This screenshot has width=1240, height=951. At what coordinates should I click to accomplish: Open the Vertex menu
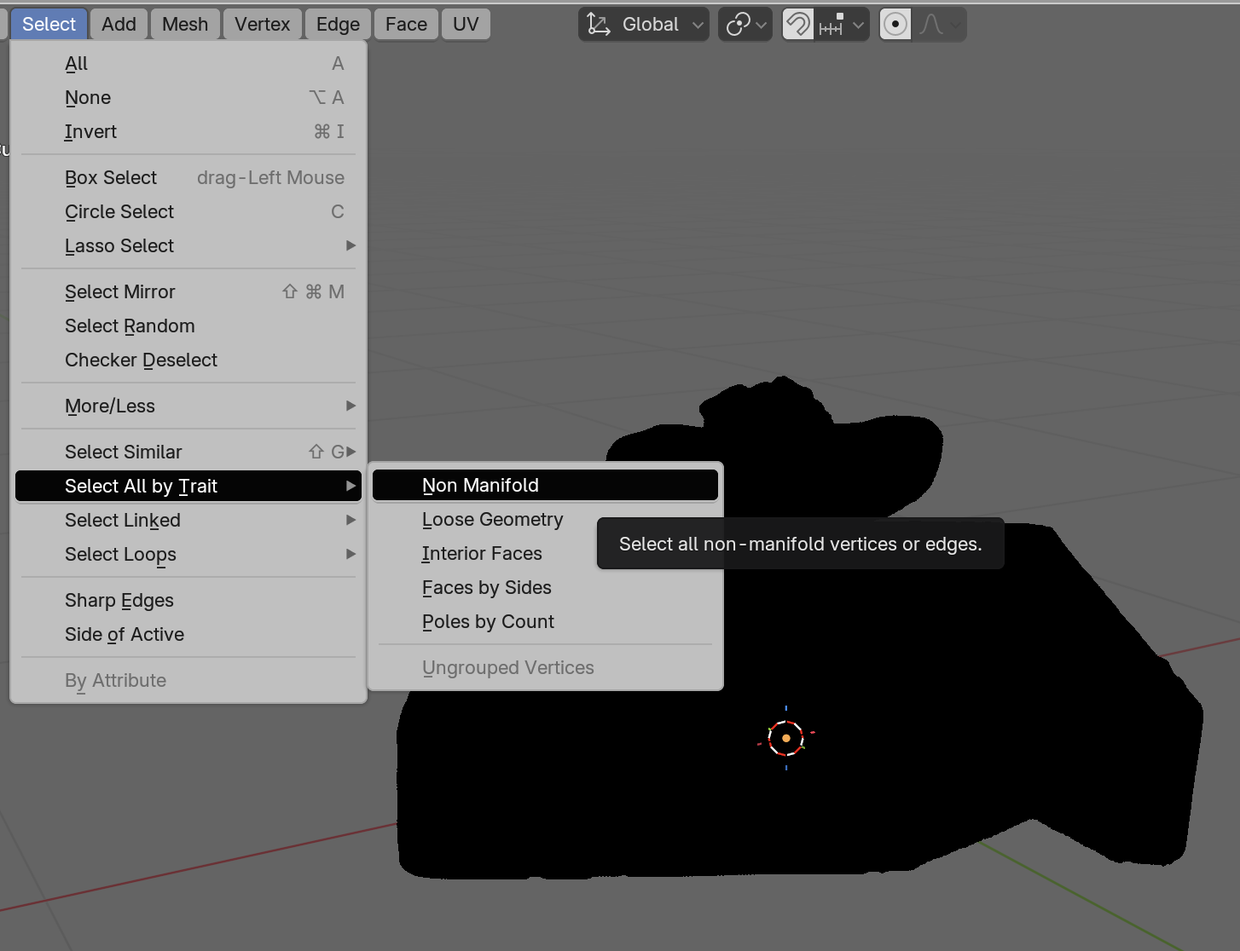262,24
